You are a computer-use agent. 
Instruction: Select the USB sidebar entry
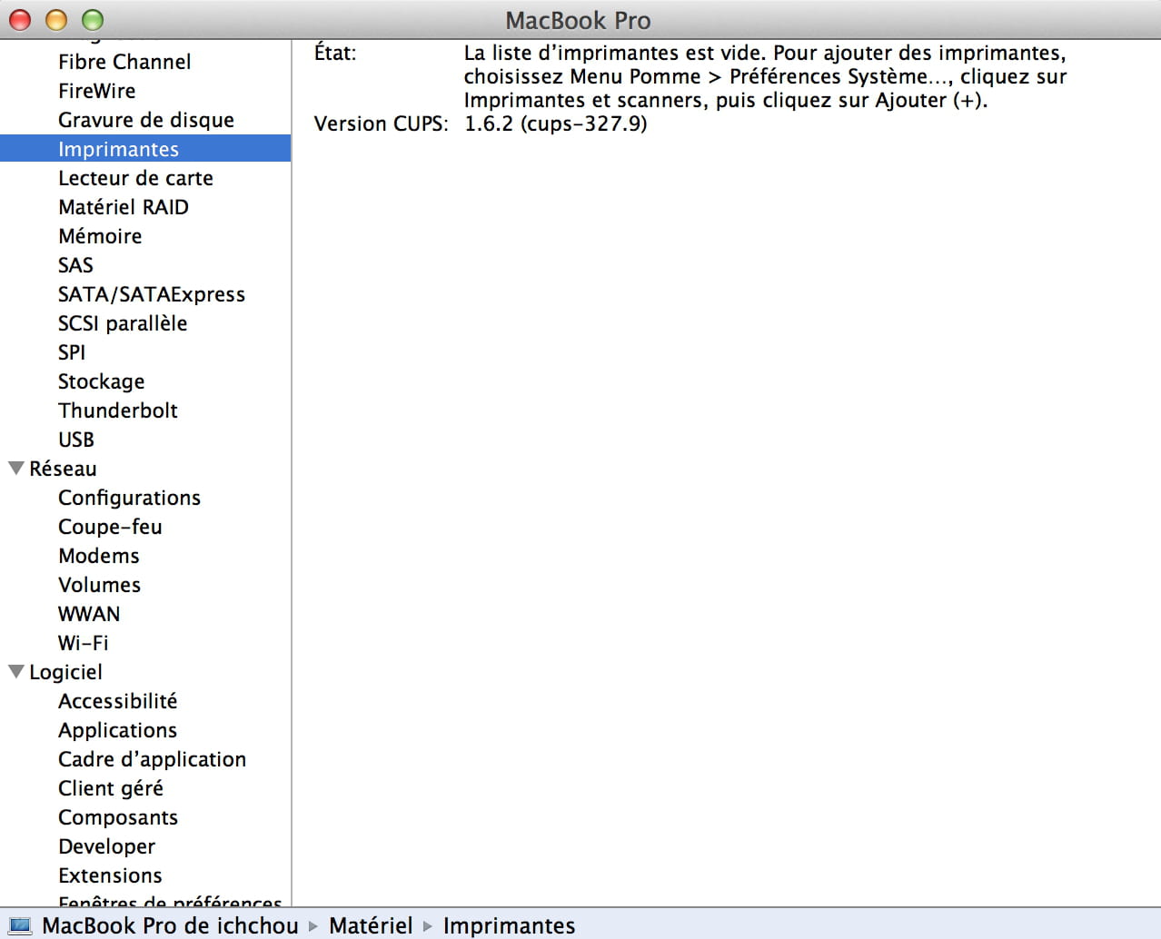click(76, 440)
